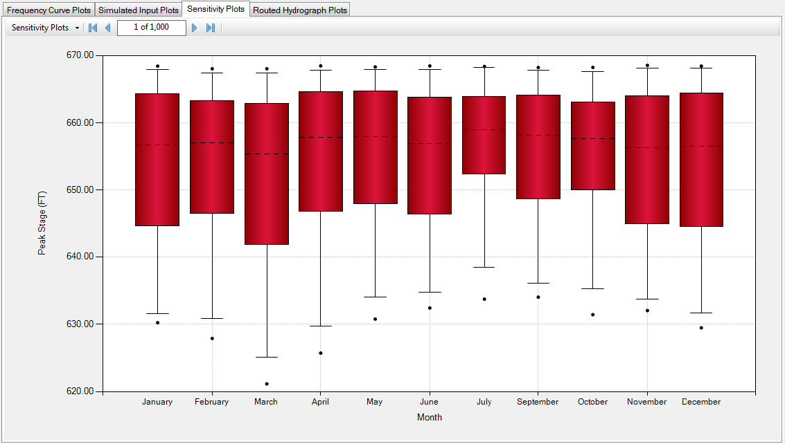Switch to the Frequency Curve Plots tab
785x444 pixels.
click(48, 10)
